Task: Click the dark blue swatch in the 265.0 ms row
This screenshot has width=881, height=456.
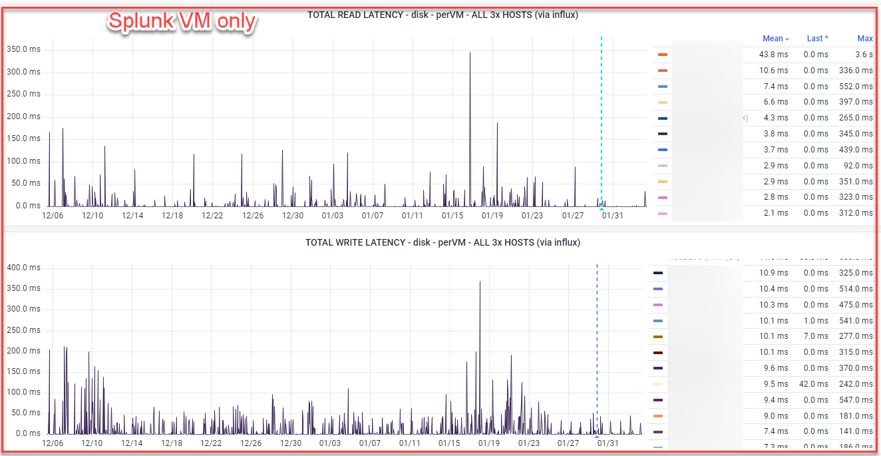Action: click(x=662, y=118)
